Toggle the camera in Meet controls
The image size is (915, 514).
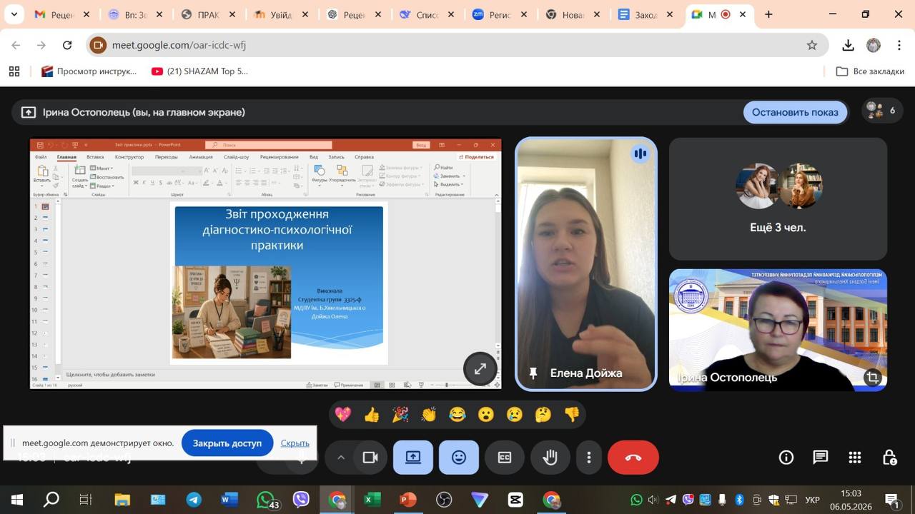tap(370, 458)
